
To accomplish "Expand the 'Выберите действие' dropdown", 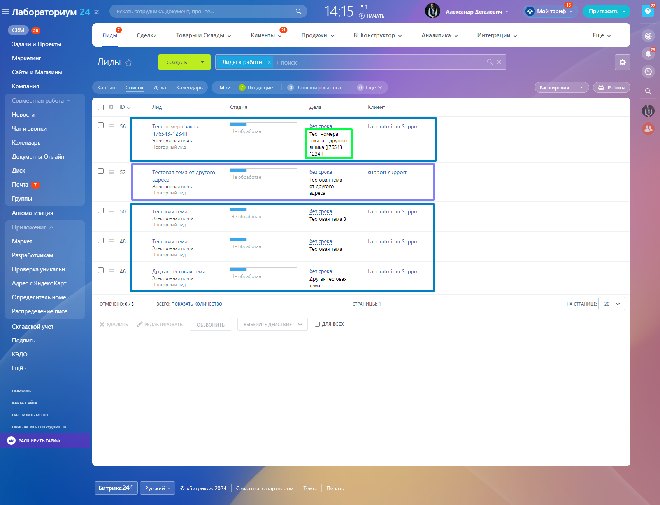I will click(x=272, y=324).
